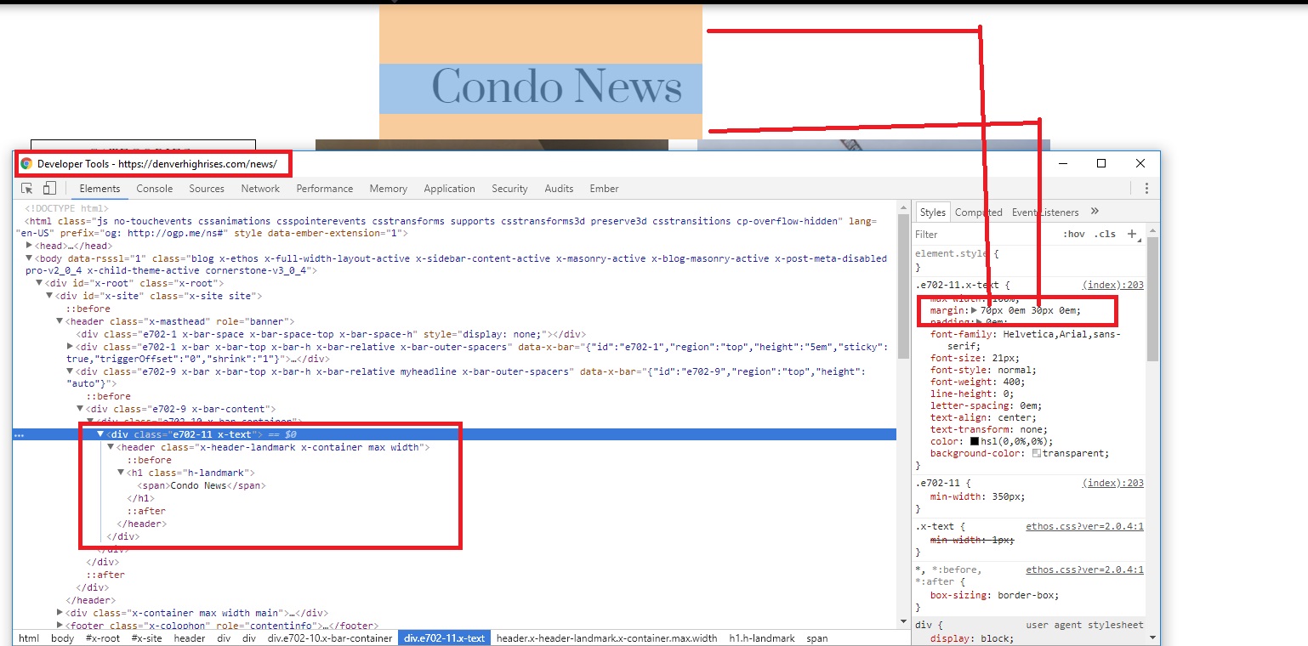
Task: Toggle the :hov element state panel
Action: (1074, 235)
